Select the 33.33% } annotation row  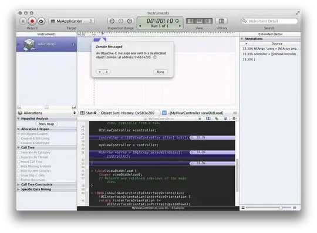(270, 60)
